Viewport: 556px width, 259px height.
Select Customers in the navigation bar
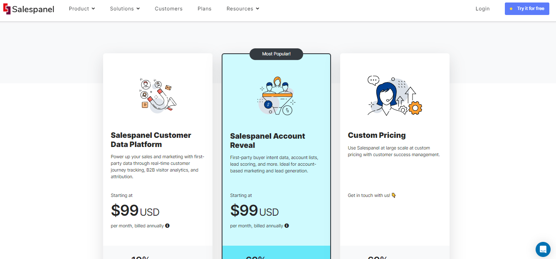point(168,8)
